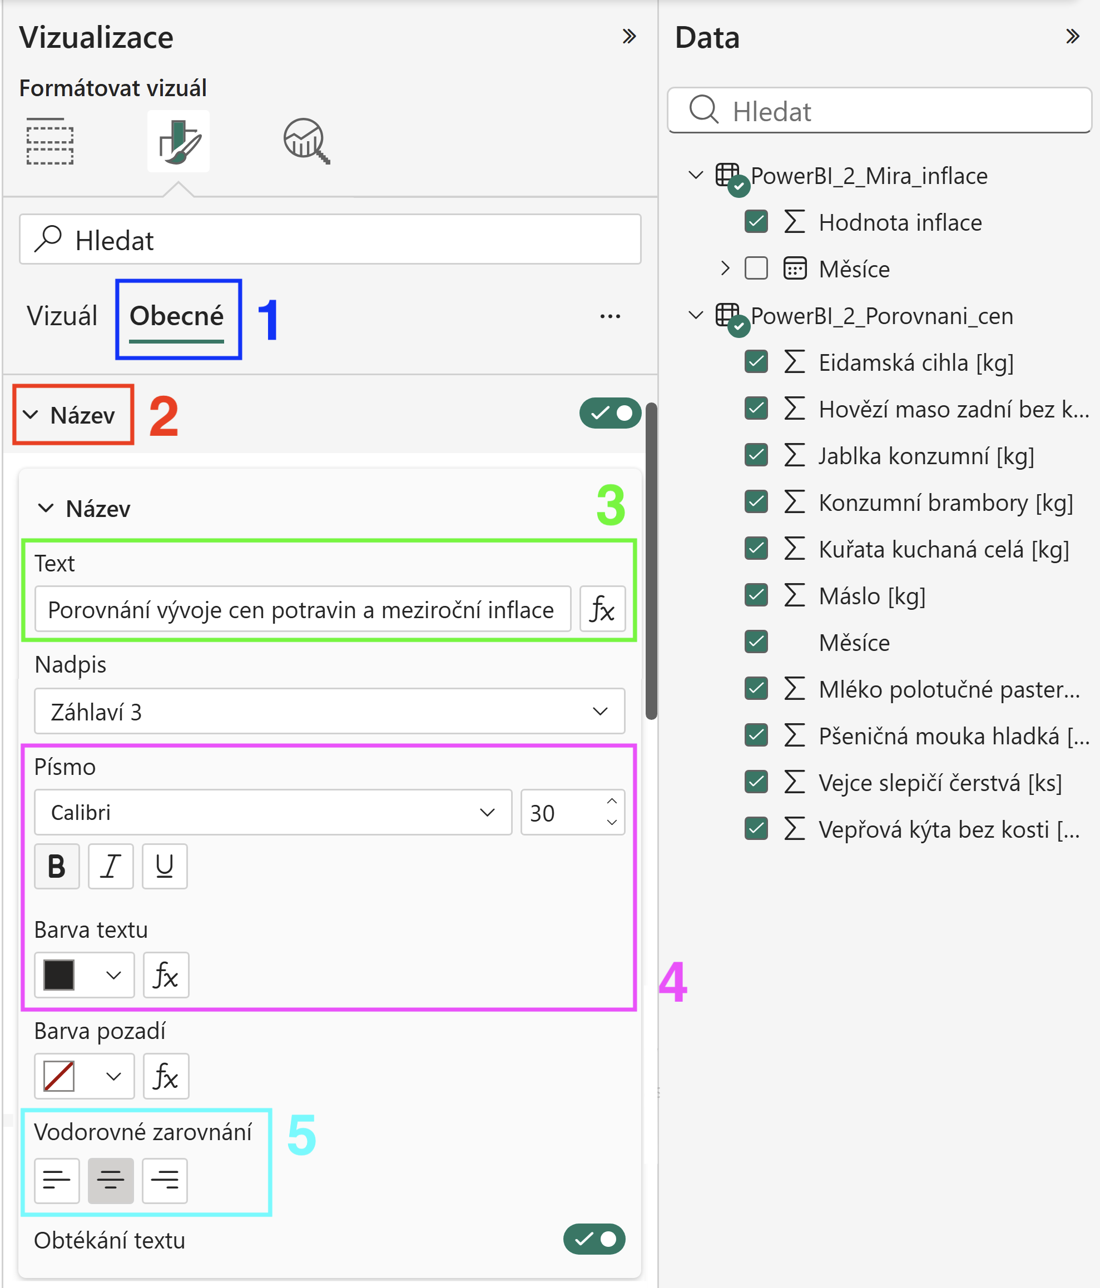Click the format pane vertical scrollbar
1100x1288 pixels.
(x=651, y=561)
